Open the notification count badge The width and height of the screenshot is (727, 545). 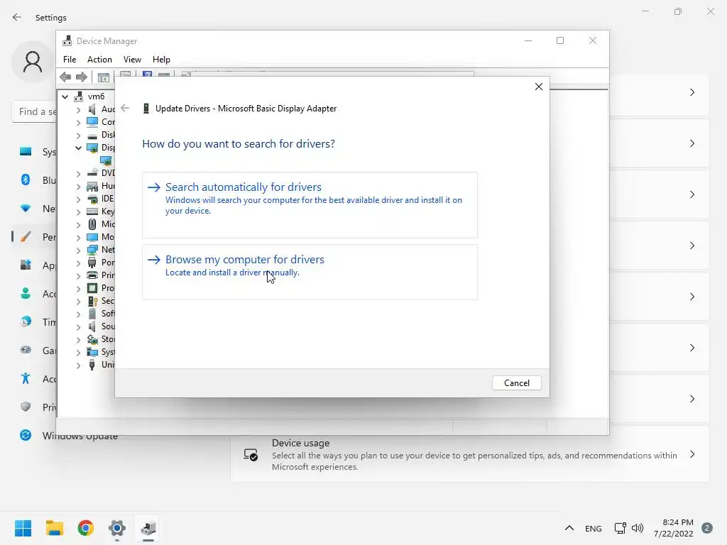(707, 528)
